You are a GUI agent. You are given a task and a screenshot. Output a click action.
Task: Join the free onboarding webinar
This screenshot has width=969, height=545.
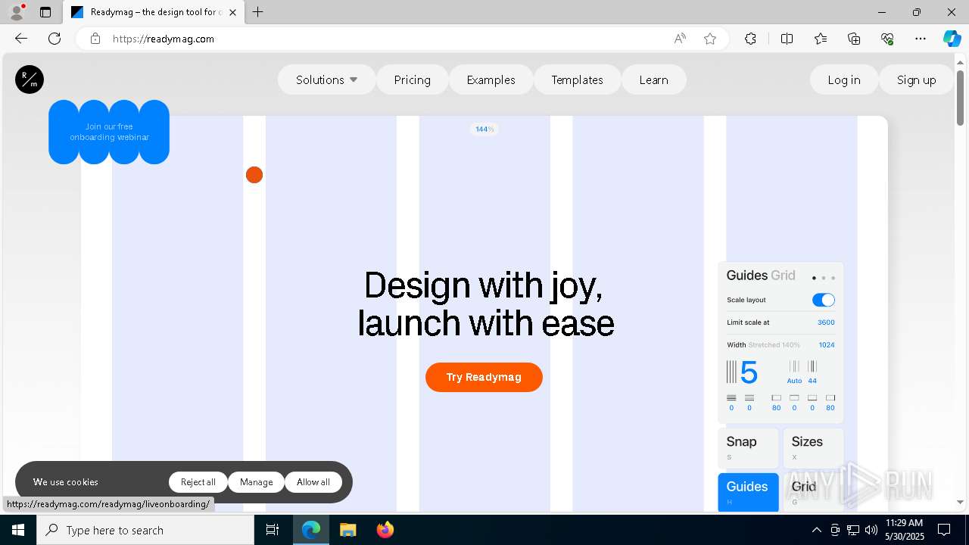click(x=109, y=132)
